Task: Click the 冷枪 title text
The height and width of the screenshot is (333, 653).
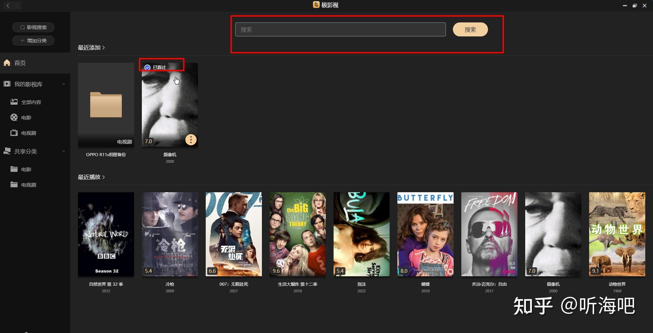Action: pyautogui.click(x=170, y=284)
